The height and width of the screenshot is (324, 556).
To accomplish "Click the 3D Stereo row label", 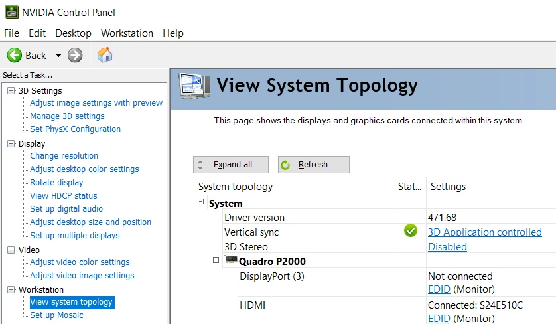I will click(x=245, y=246).
